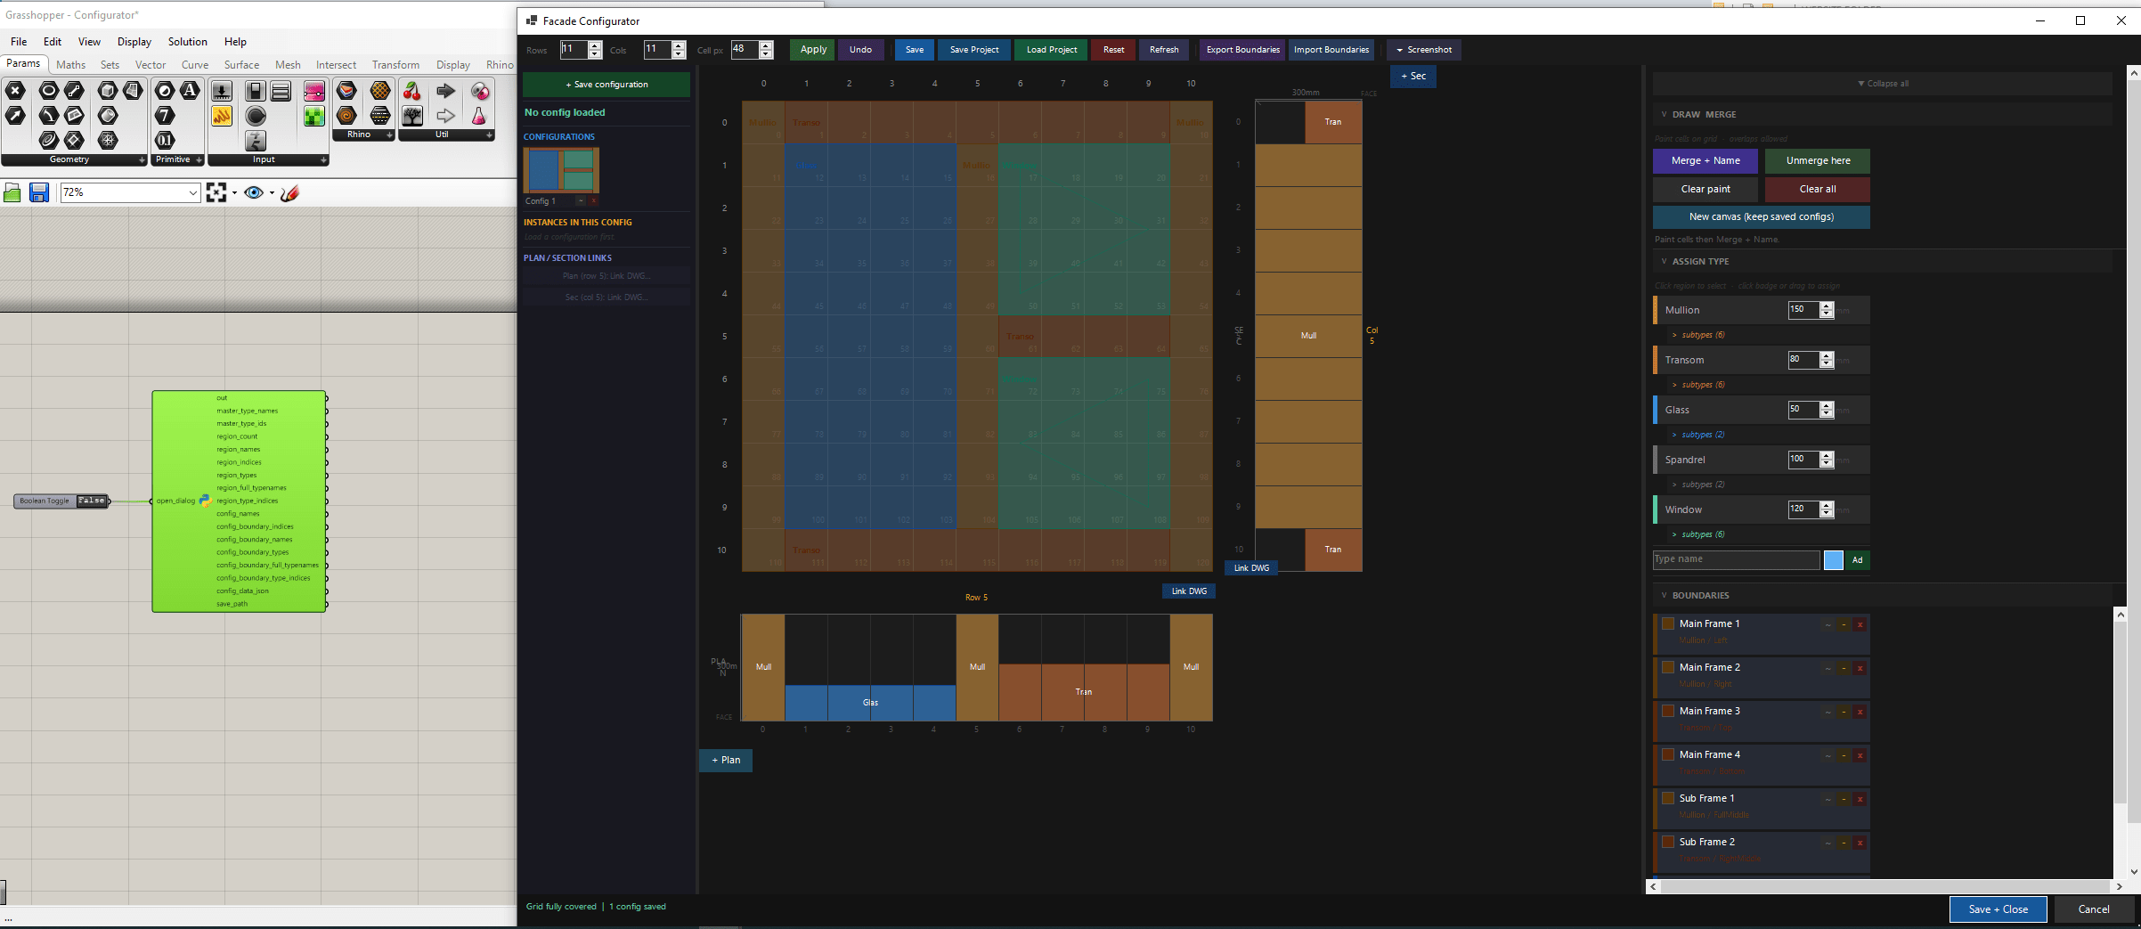
Task: Select the Number '0.1' primitive icon
Action: point(165,140)
